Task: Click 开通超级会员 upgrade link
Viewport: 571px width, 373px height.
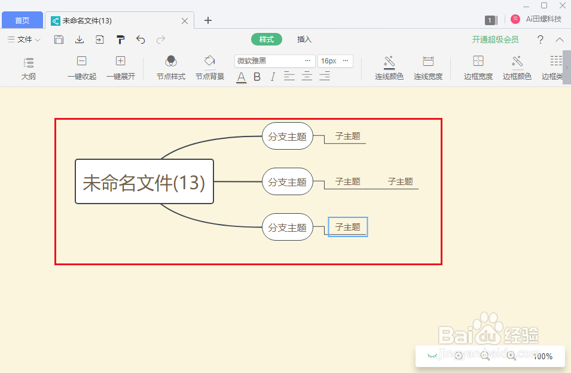Action: (x=495, y=40)
